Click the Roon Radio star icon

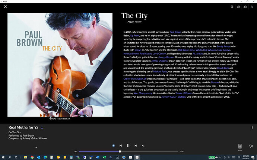(114, 146)
